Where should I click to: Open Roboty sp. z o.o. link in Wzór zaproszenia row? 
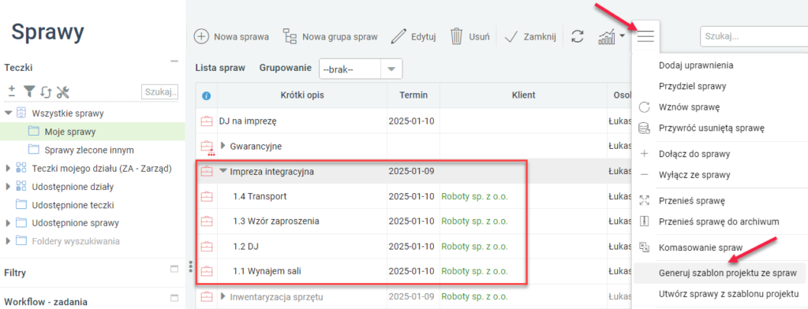pyautogui.click(x=474, y=222)
